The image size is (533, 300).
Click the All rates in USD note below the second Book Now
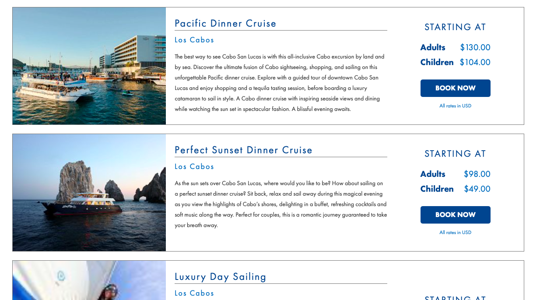click(455, 232)
